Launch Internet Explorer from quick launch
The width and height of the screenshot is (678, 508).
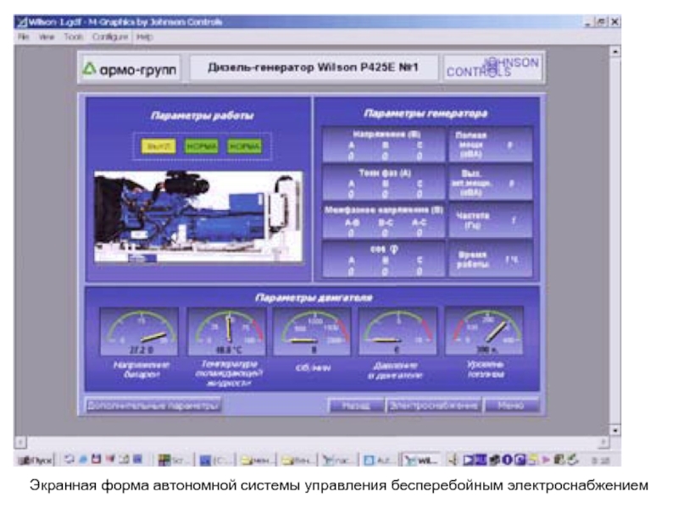[x=82, y=460]
